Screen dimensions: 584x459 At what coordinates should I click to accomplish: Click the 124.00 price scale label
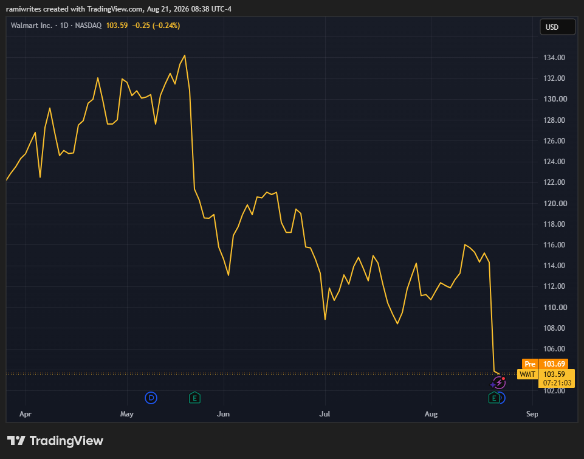554,161
